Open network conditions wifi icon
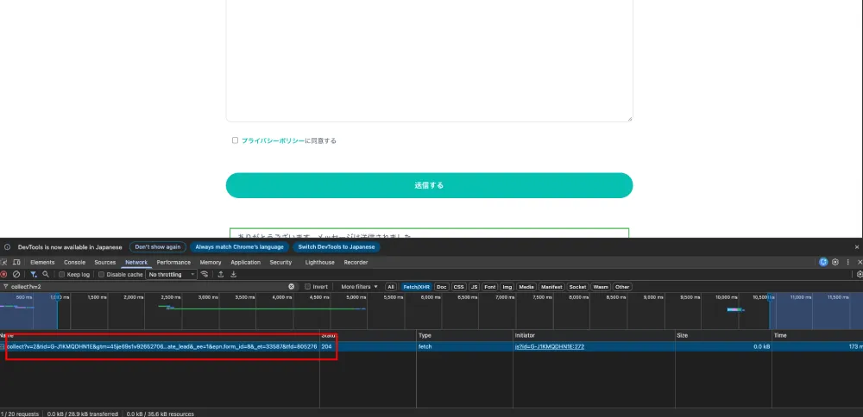This screenshot has width=863, height=417. [x=205, y=274]
